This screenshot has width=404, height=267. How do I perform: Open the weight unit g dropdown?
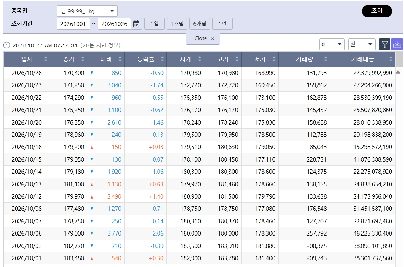(x=332, y=44)
